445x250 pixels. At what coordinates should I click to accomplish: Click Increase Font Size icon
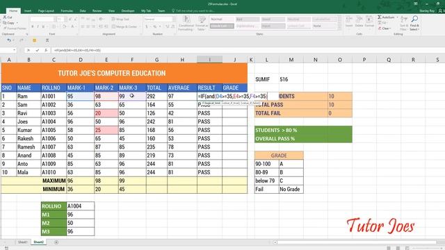tap(70, 19)
